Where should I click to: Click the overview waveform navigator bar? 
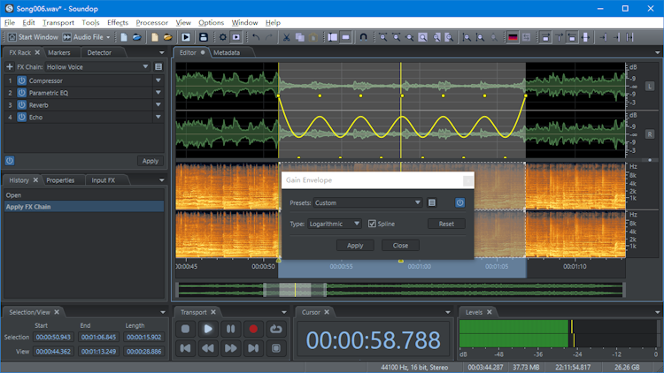point(400,290)
